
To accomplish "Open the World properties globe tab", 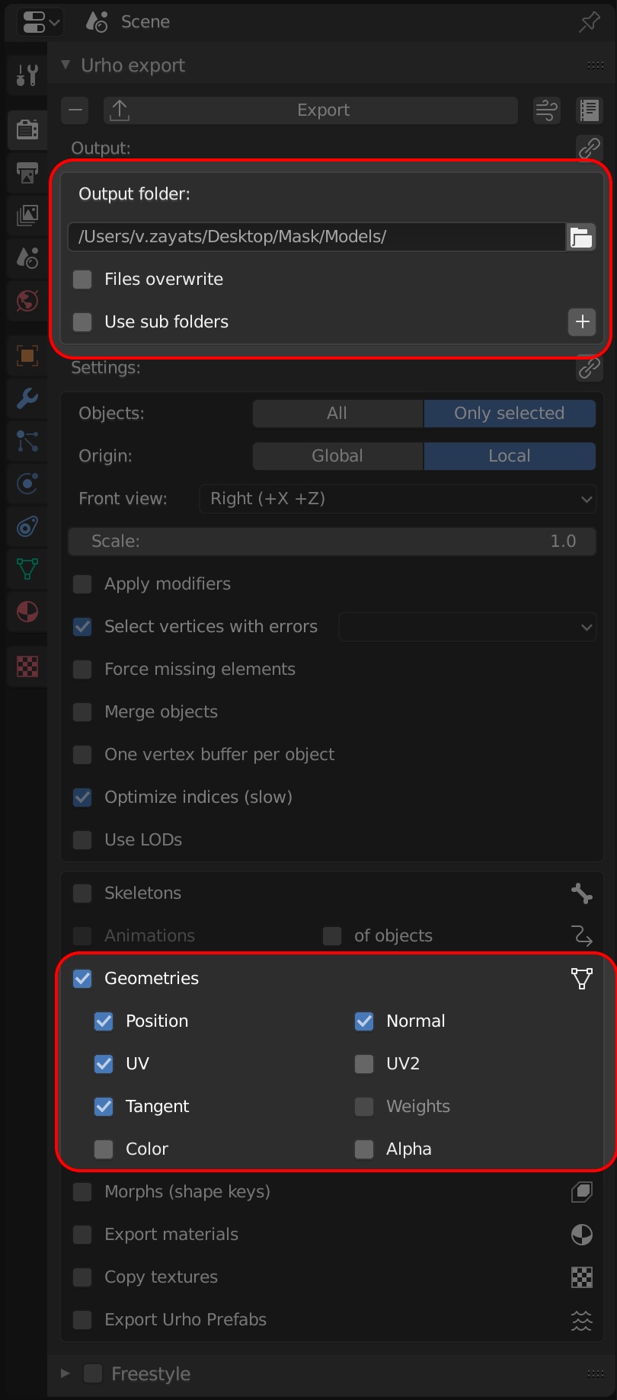I will click(27, 301).
